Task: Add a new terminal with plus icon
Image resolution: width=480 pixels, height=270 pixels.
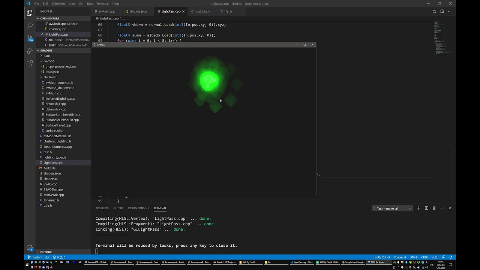Action: tap(418, 208)
